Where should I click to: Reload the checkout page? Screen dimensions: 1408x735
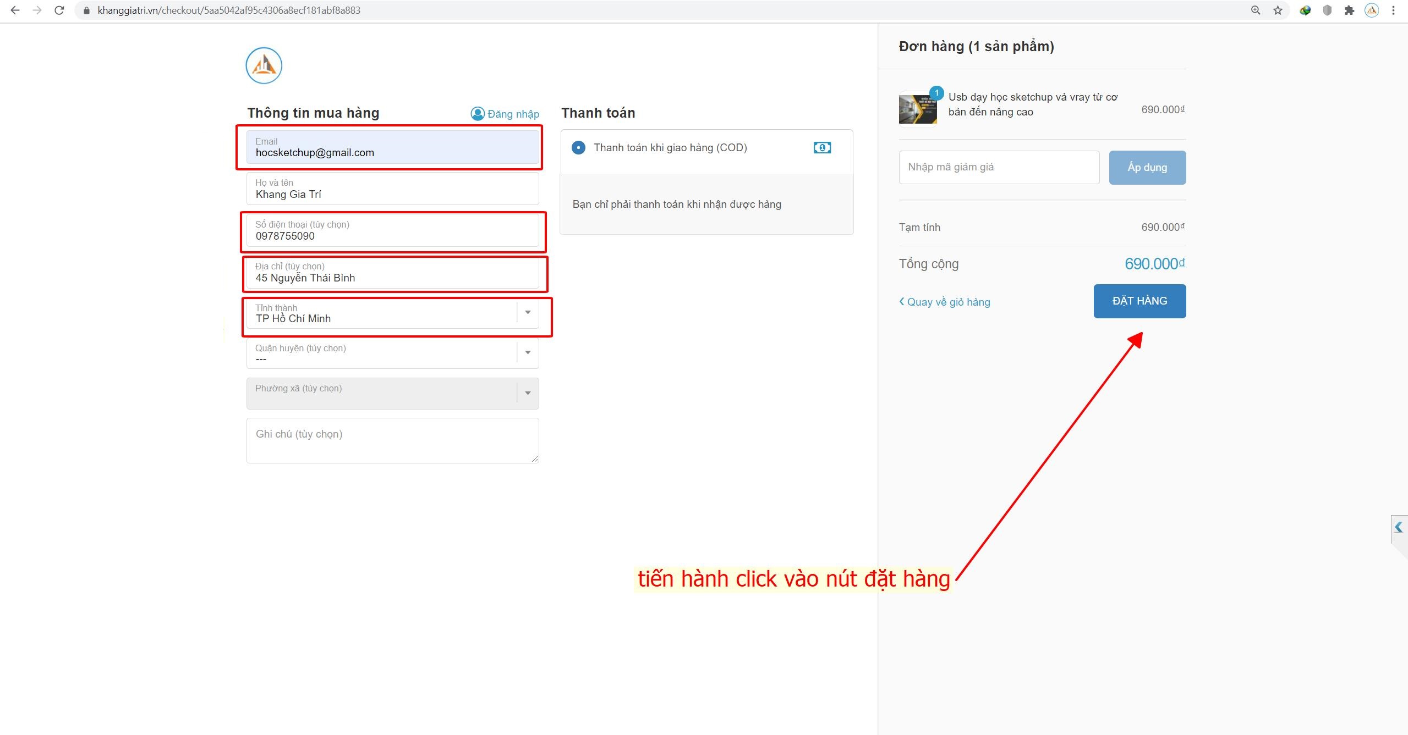point(59,10)
